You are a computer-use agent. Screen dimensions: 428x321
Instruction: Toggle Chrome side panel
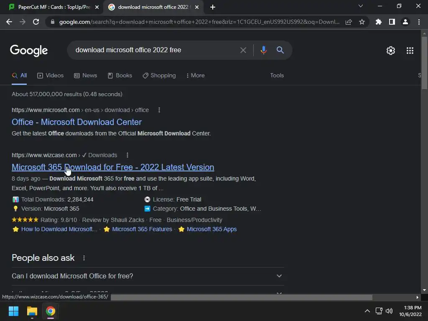point(392,22)
